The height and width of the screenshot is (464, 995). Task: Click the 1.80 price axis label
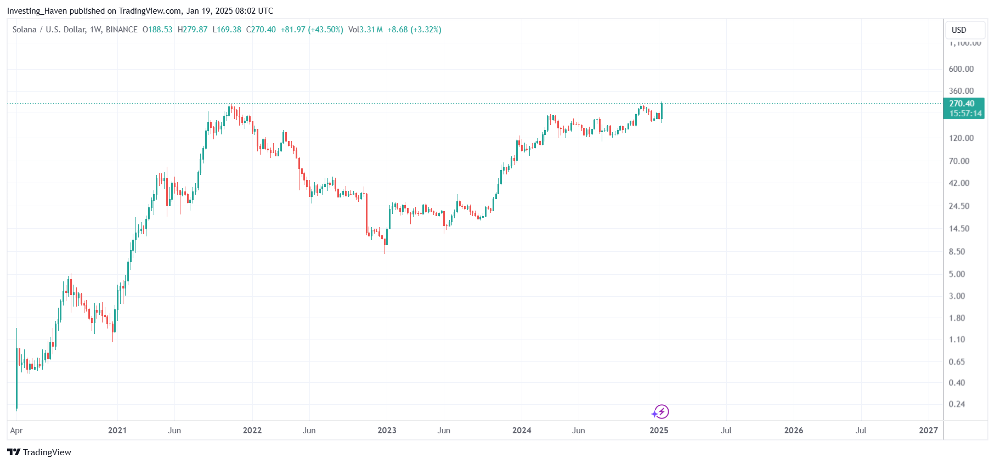(x=957, y=318)
